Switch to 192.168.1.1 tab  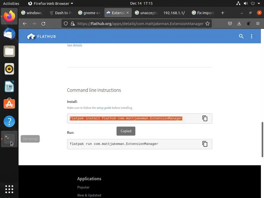[174, 13]
